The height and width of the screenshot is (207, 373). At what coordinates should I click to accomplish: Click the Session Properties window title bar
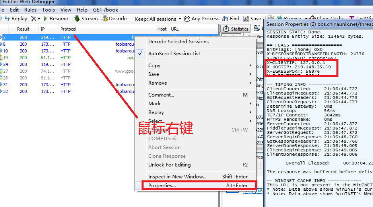point(319,24)
